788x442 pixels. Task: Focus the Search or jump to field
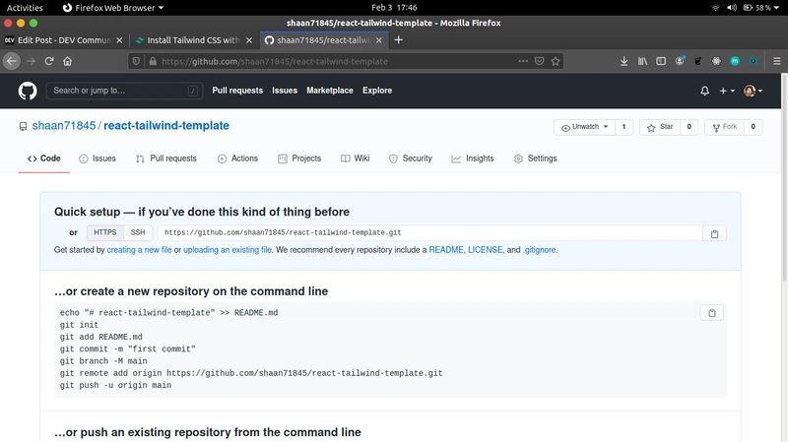click(125, 91)
